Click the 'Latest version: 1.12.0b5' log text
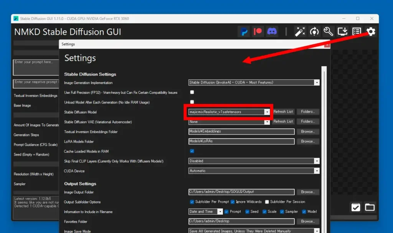 33,199
